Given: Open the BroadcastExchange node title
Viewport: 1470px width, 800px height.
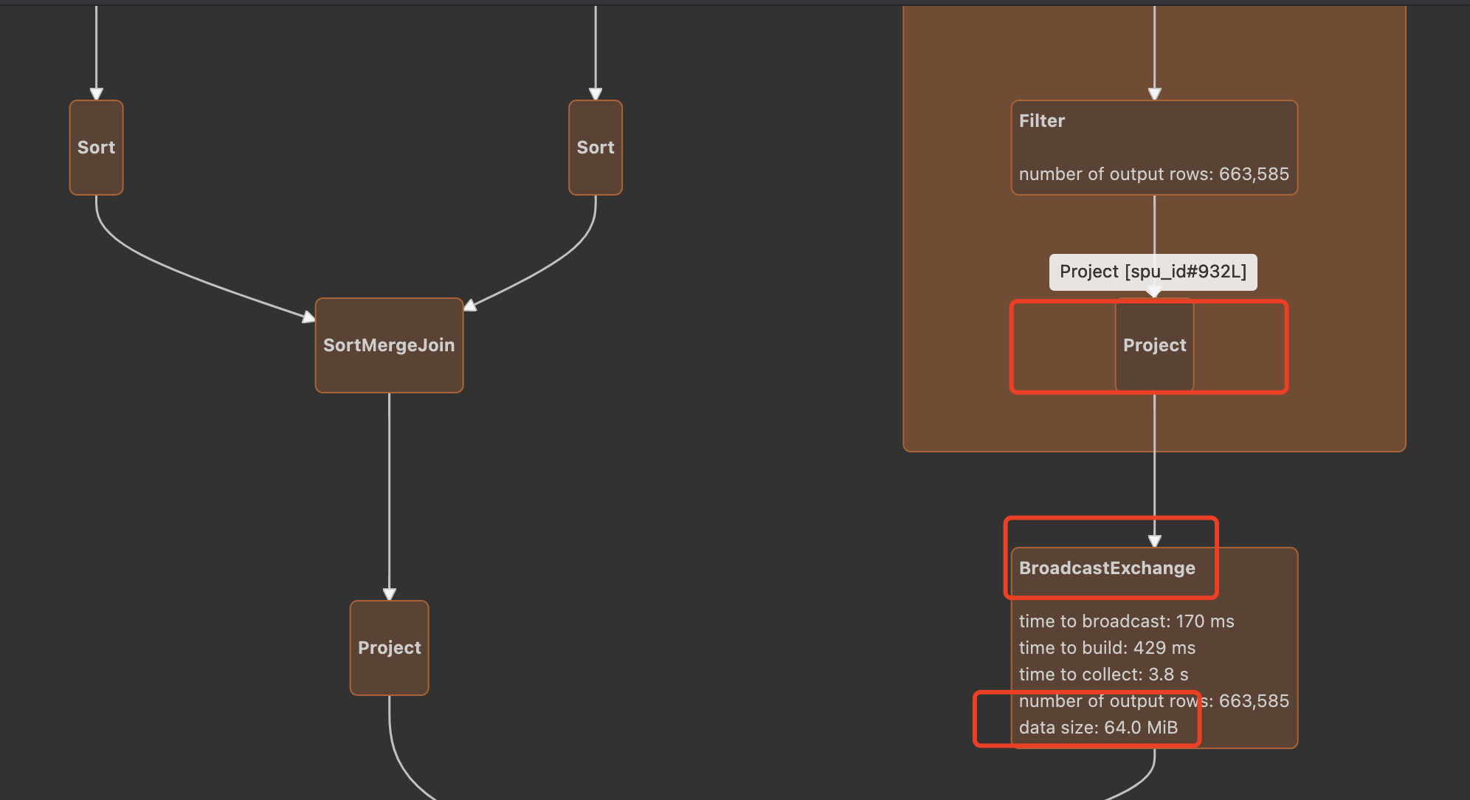Looking at the screenshot, I should click(x=1107, y=568).
